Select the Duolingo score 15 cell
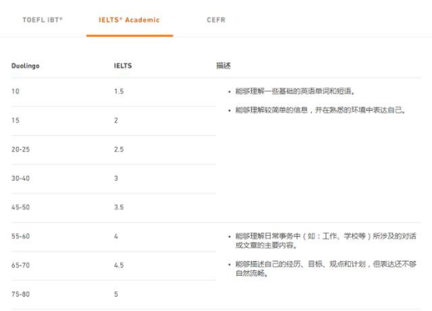 tap(16, 120)
